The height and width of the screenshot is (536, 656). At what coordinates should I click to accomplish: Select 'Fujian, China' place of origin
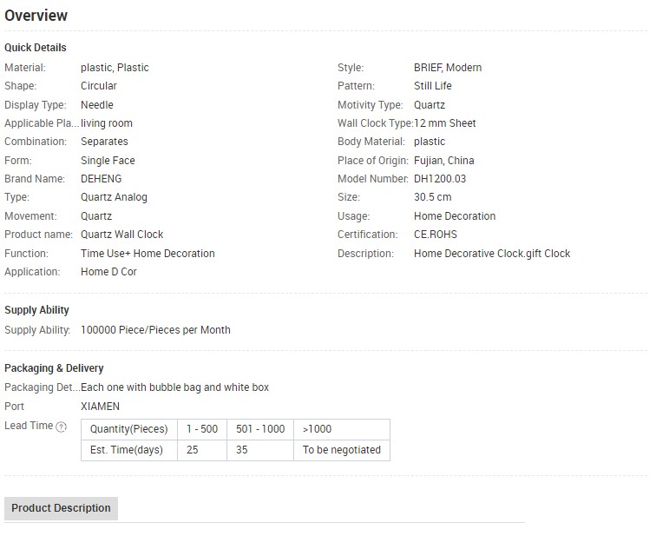click(444, 161)
